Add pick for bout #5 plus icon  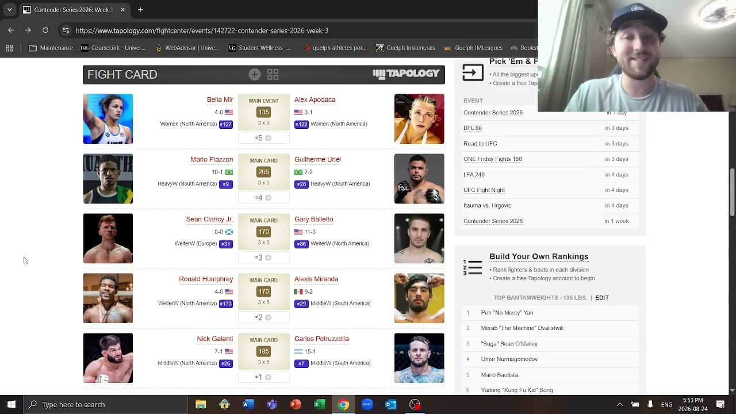tap(268, 138)
